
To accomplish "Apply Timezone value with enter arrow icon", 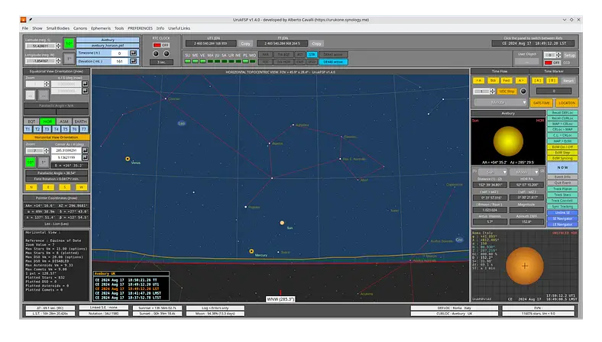I will click(133, 53).
